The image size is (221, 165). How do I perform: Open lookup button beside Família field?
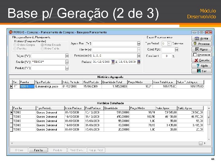pyautogui.click(x=67, y=62)
